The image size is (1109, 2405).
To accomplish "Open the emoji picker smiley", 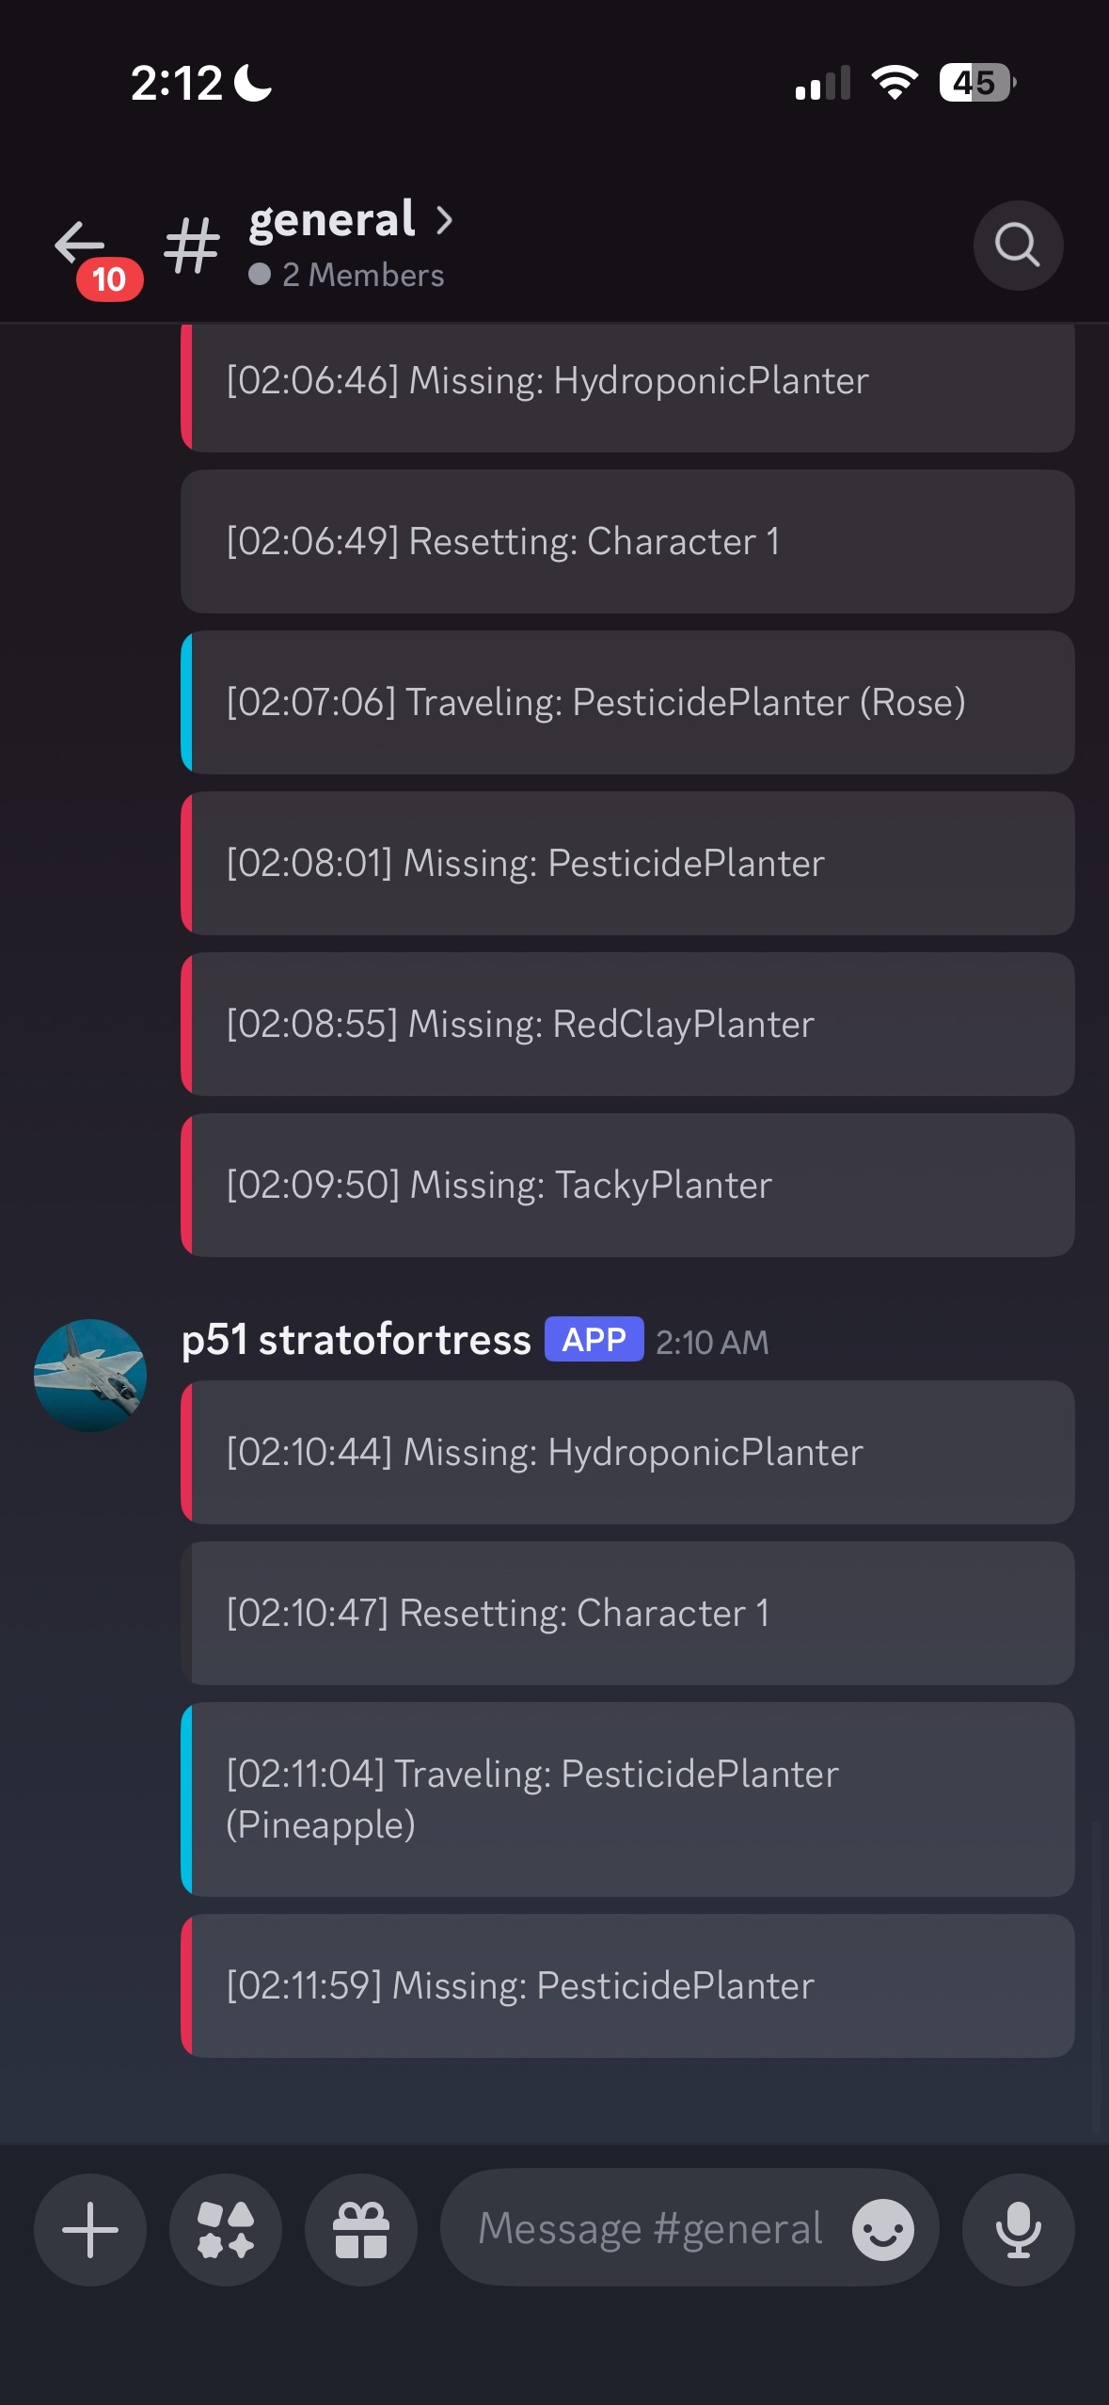I will [x=882, y=2229].
